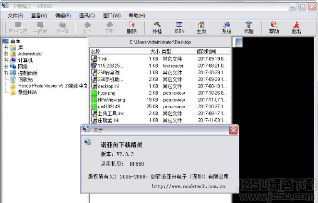
Task: Open the 帮助(H) menu
Action: (x=137, y=16)
